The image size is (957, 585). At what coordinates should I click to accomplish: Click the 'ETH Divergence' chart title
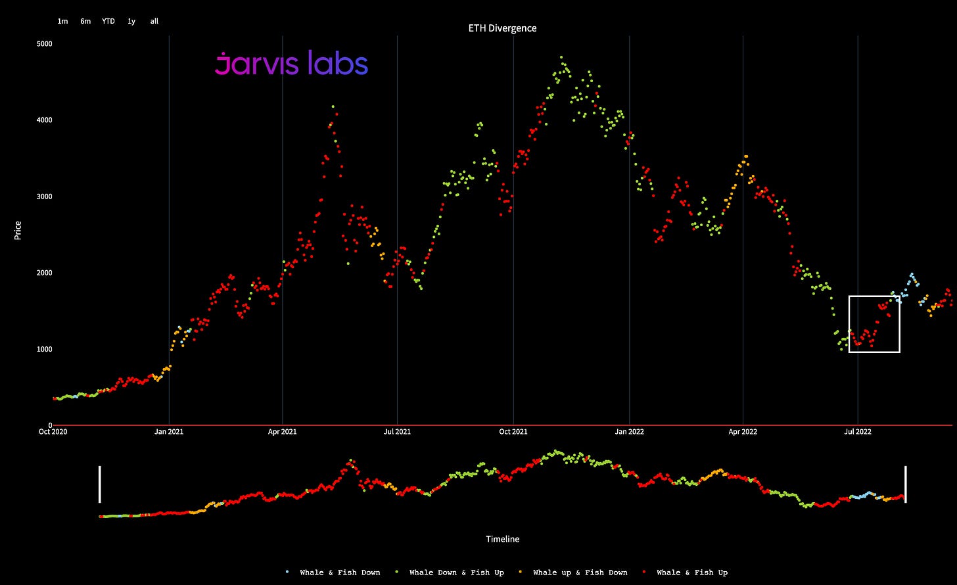point(502,28)
